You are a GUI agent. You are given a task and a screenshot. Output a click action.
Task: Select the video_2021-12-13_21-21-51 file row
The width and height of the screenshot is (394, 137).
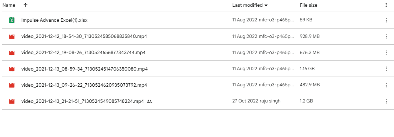(x=197, y=101)
